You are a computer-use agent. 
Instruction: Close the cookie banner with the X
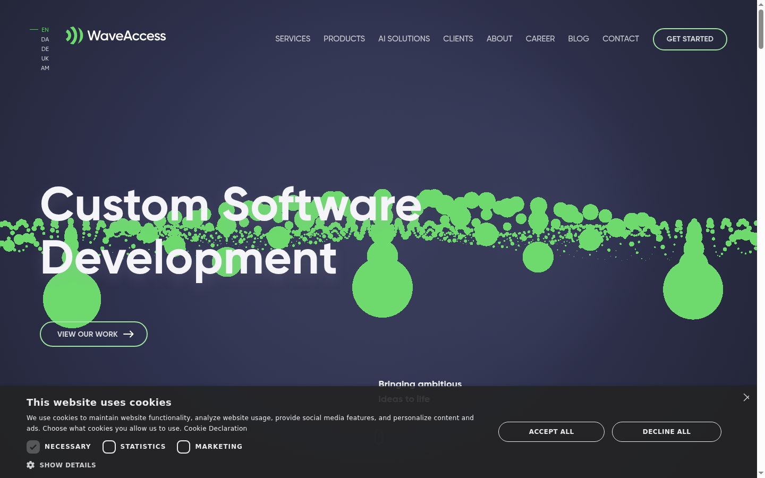(746, 397)
